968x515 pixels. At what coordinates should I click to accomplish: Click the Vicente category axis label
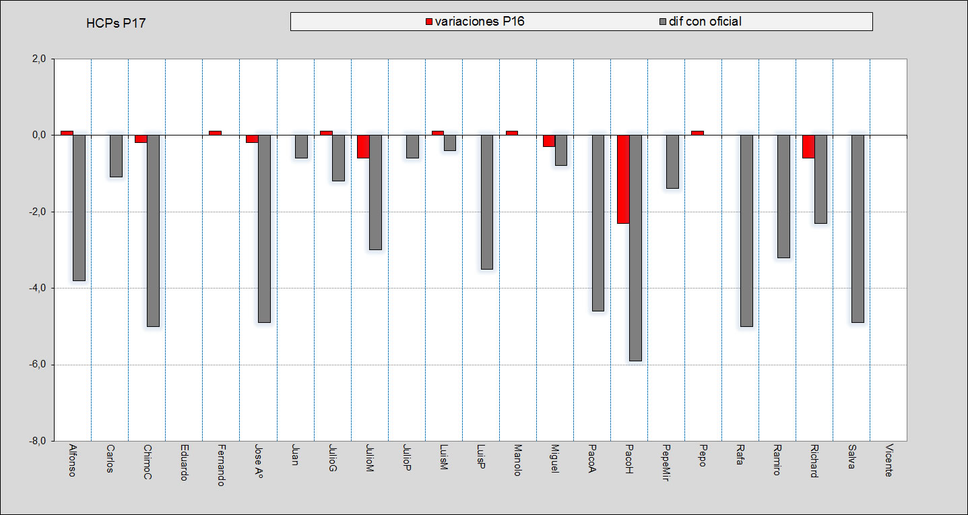point(889,461)
